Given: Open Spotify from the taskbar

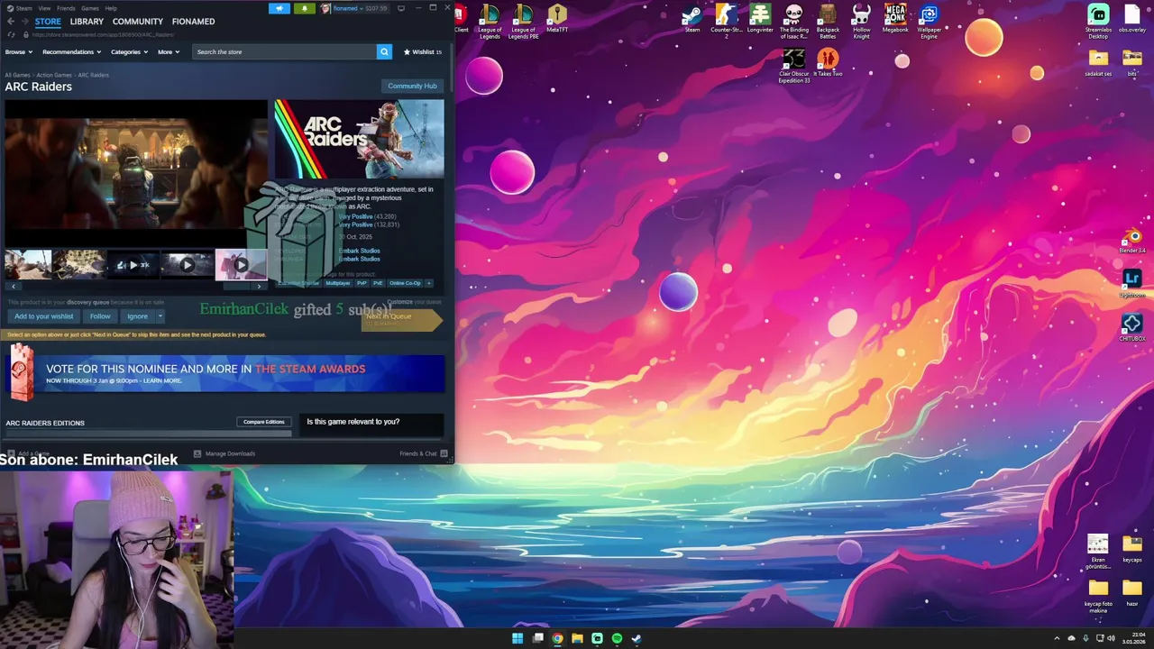Looking at the screenshot, I should tap(617, 638).
